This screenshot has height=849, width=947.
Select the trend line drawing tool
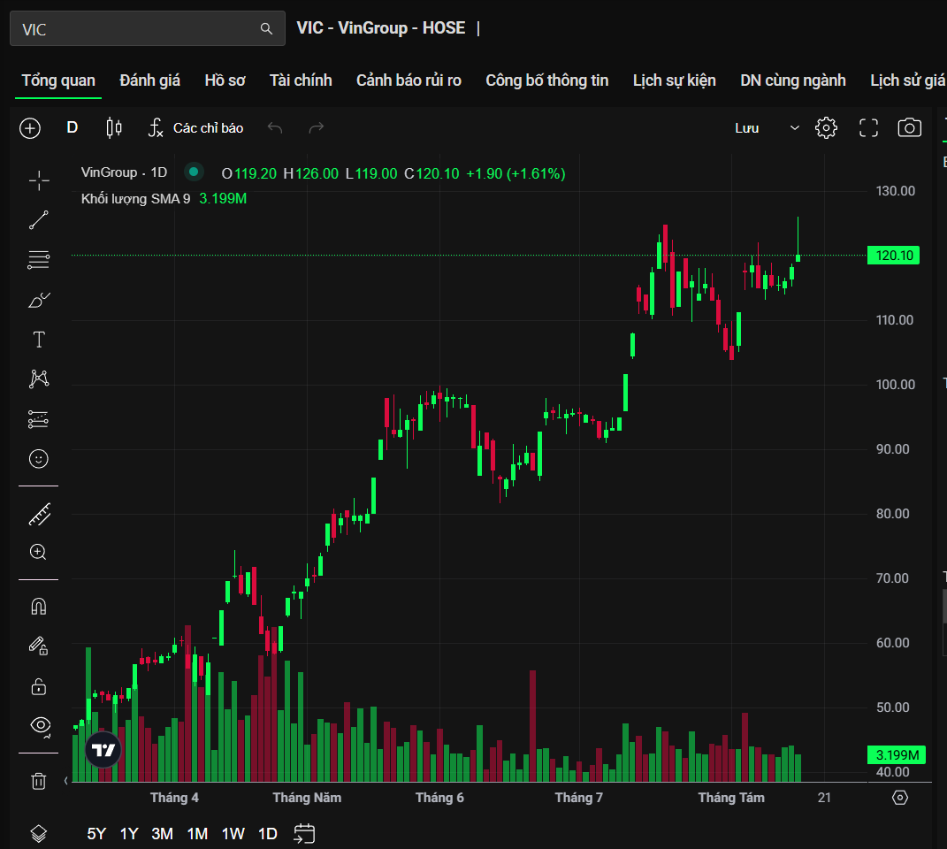[39, 220]
